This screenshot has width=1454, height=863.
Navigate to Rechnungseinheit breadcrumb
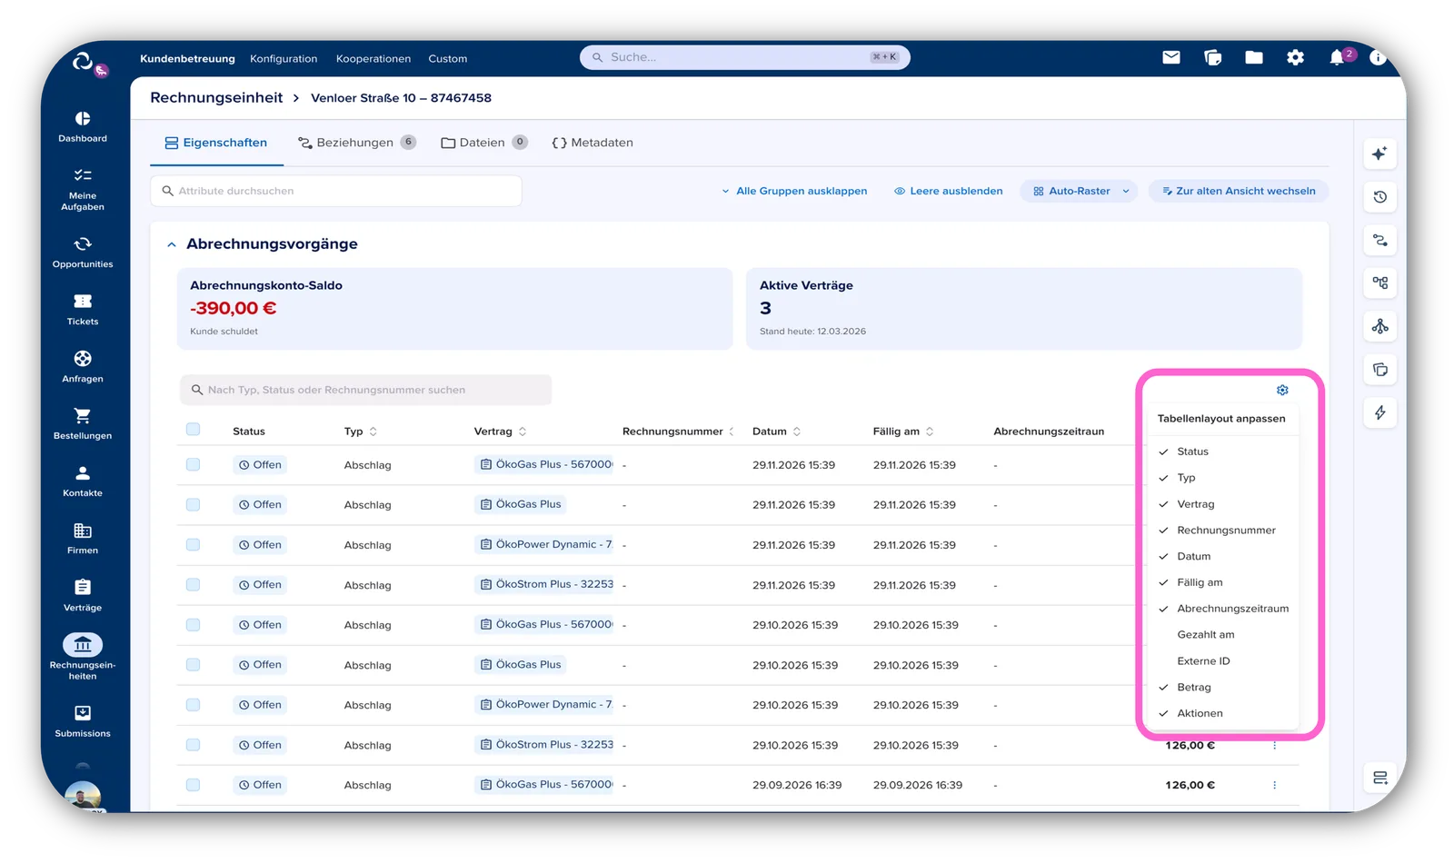pyautogui.click(x=216, y=97)
